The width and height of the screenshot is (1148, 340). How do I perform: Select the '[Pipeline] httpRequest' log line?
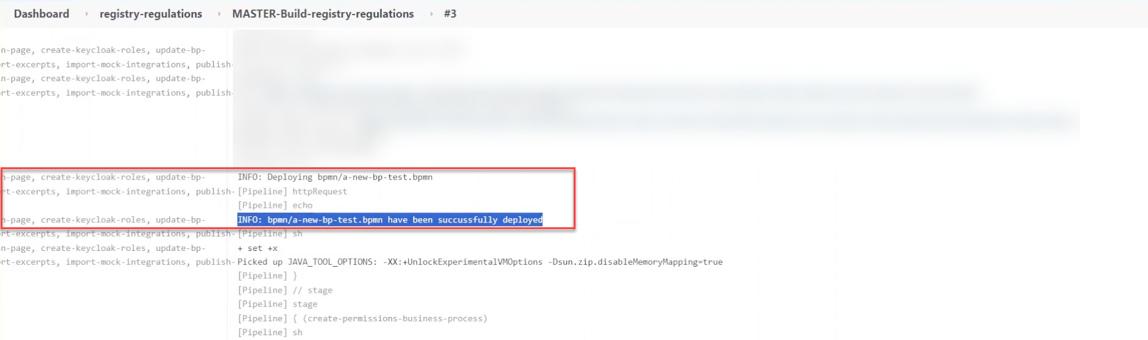click(x=292, y=192)
